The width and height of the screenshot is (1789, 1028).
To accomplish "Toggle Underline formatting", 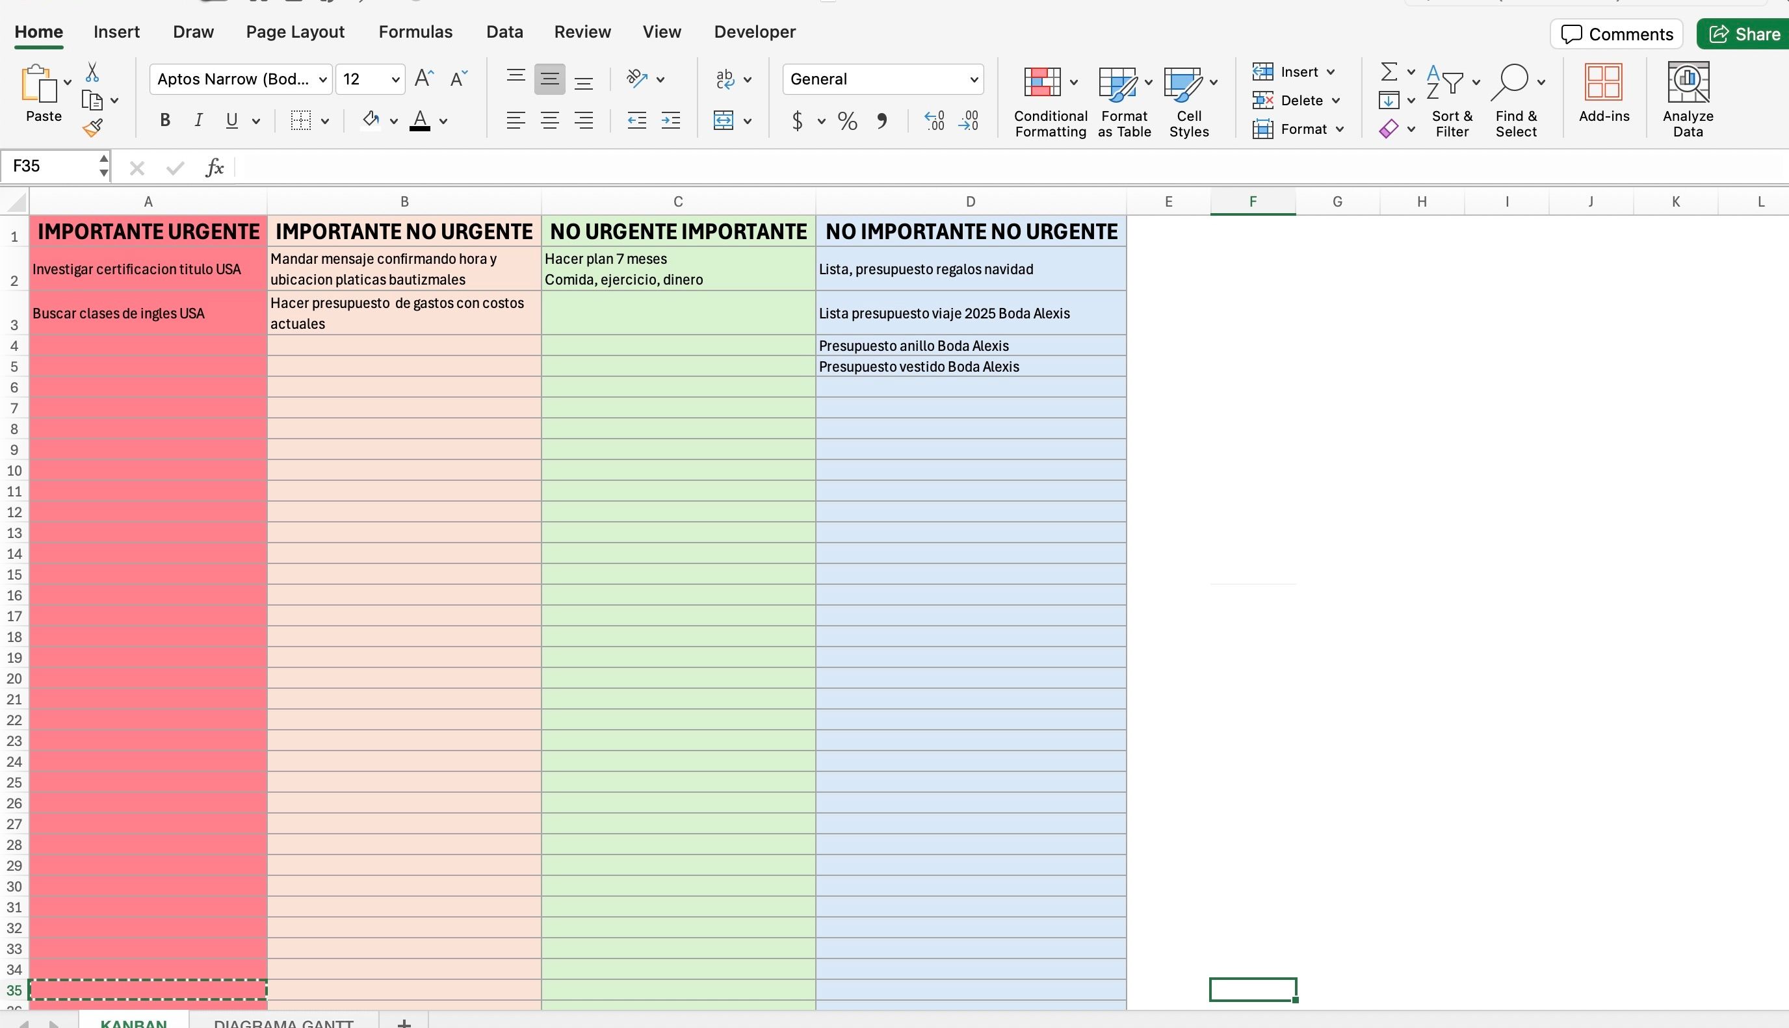I will click(x=231, y=121).
